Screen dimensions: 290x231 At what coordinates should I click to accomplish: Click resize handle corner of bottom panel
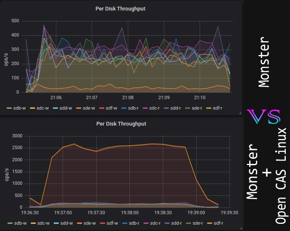click(240, 228)
